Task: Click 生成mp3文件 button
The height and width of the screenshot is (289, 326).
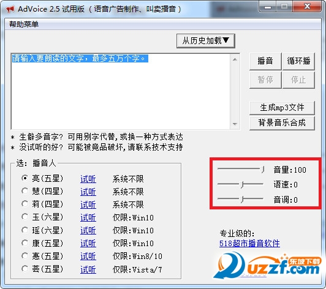Action: tap(282, 108)
